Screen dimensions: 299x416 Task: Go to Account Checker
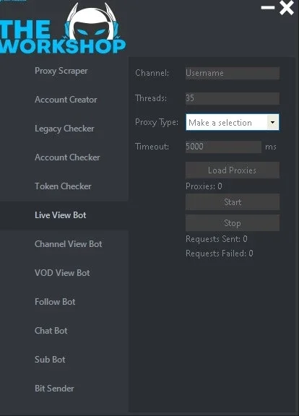pyautogui.click(x=67, y=157)
